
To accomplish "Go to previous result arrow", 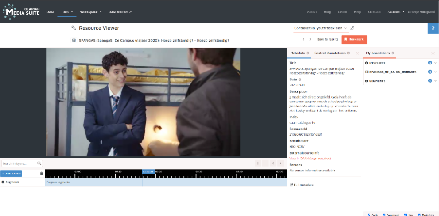I will tap(303, 39).
